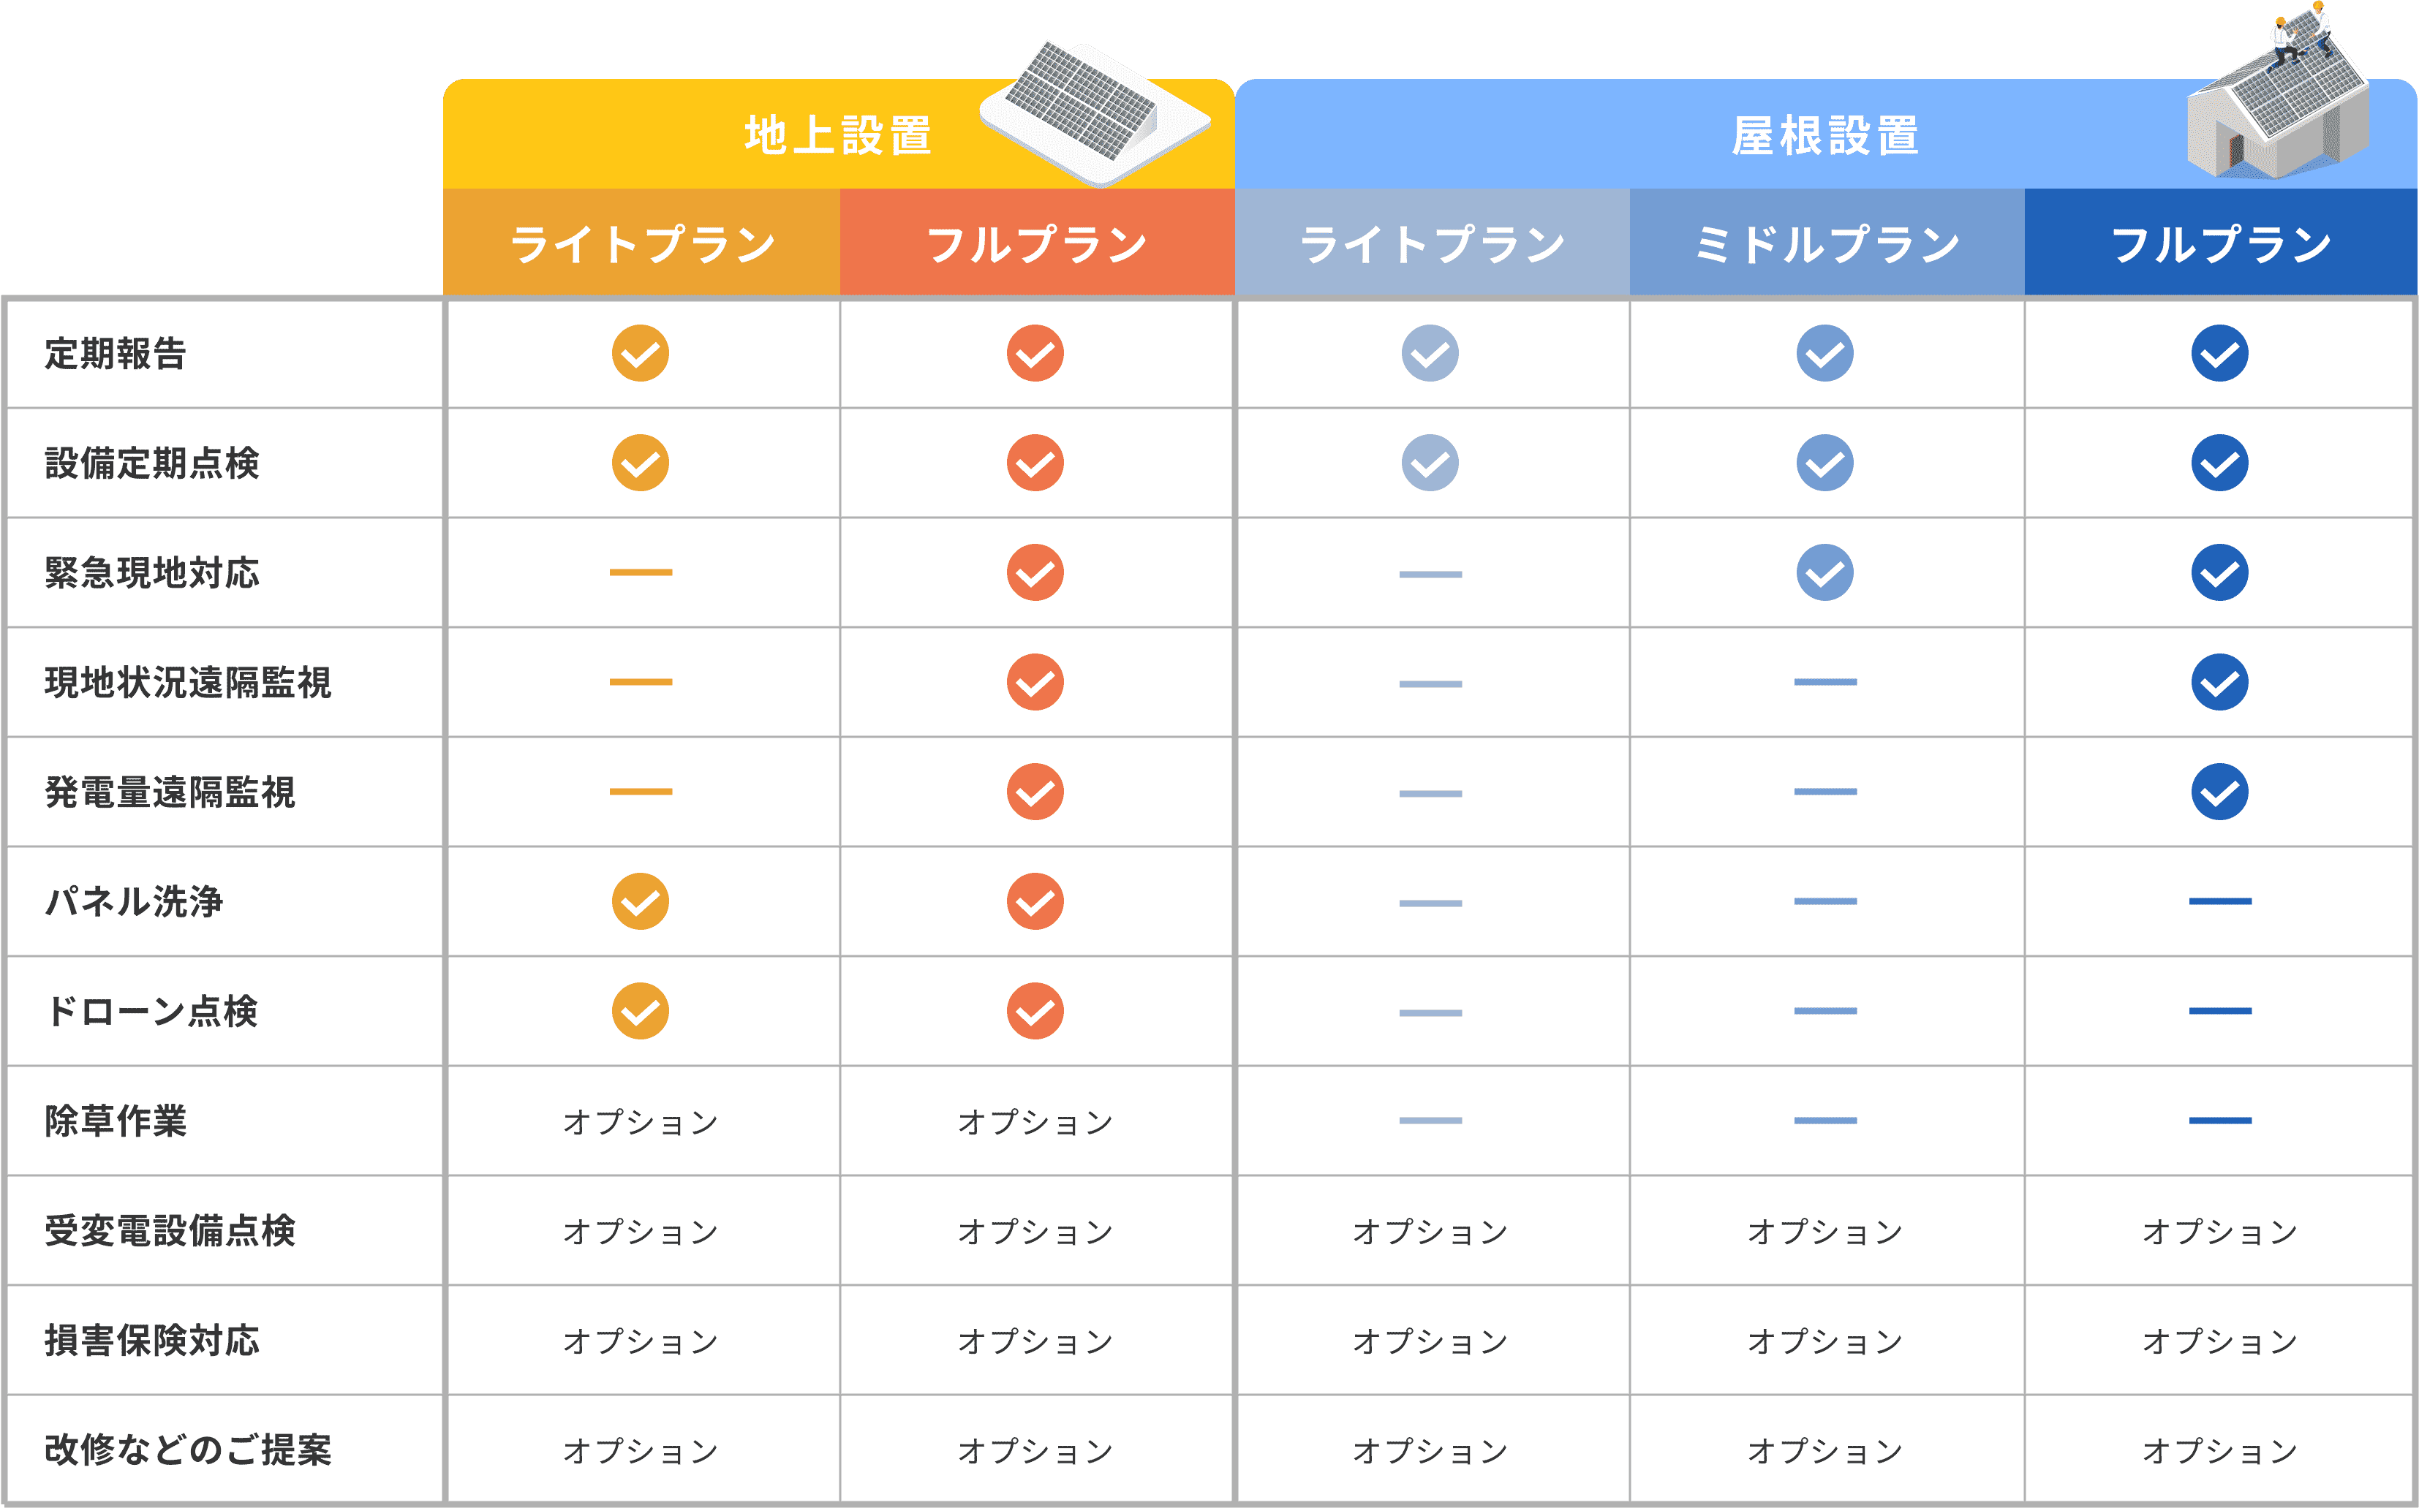Click the rooftop house solar illustration

pos(2279,92)
